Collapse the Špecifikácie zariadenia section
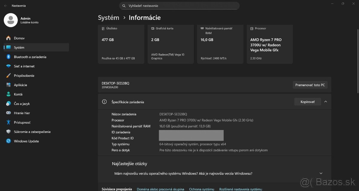The image size is (359, 191). 325,102
